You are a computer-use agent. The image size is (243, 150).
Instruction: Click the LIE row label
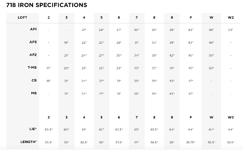click(x=33, y=129)
